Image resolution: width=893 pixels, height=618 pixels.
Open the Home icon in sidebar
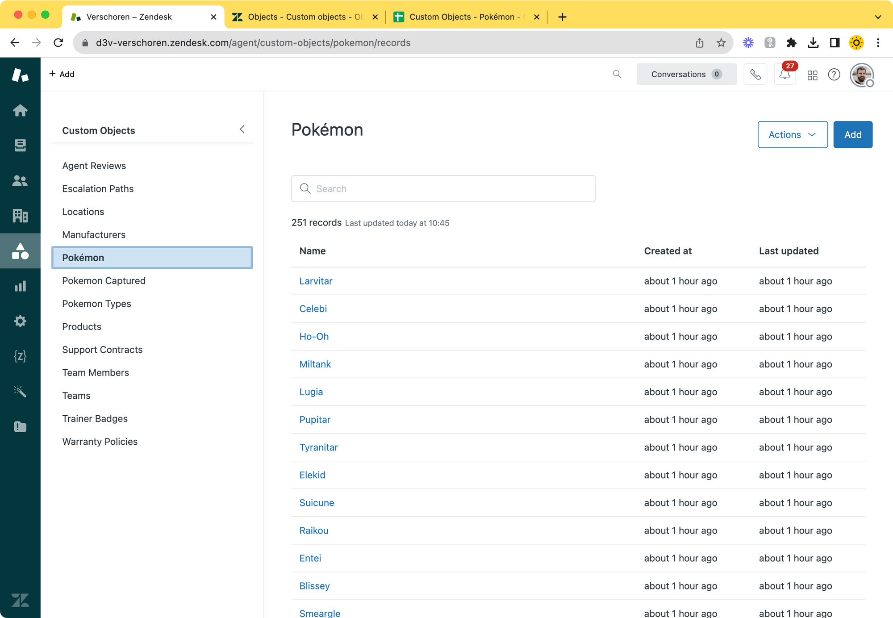[x=20, y=110]
